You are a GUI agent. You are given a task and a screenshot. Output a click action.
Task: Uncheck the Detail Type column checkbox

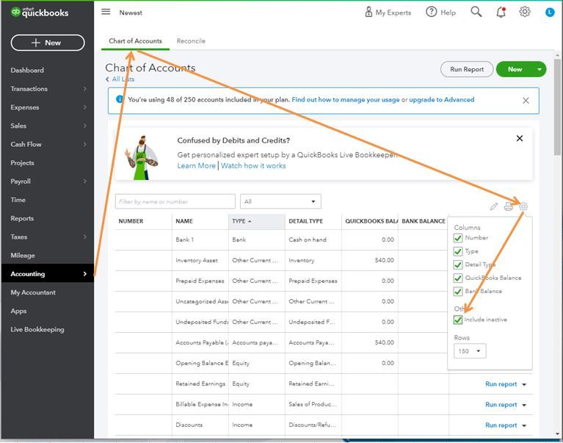(x=458, y=264)
